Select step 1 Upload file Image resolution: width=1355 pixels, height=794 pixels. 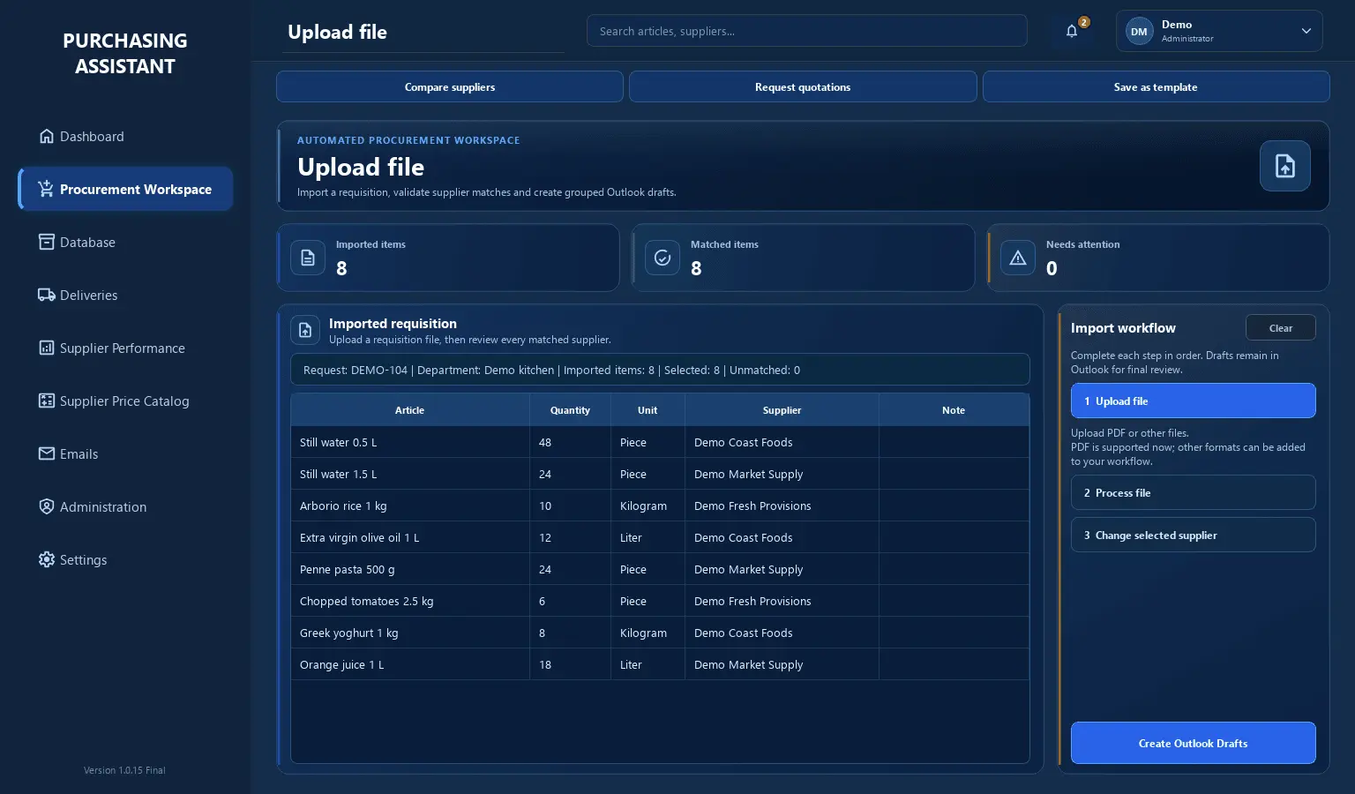click(1193, 401)
